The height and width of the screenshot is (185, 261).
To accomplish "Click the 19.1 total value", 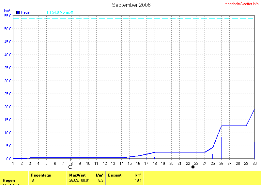I will 138,180.
